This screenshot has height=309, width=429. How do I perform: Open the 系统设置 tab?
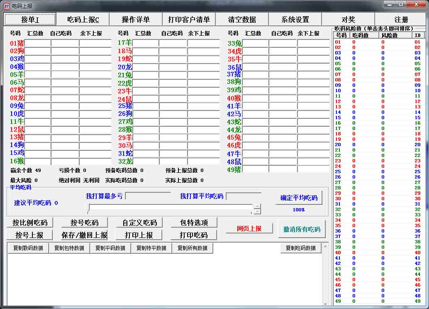tap(295, 20)
